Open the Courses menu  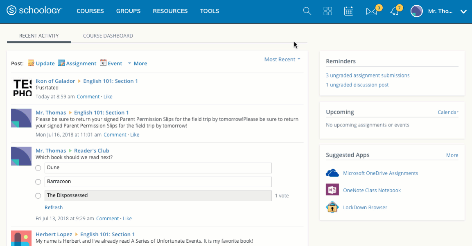tap(90, 11)
